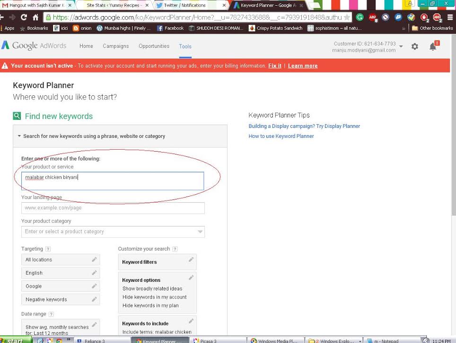The image size is (456, 343).
Task: Edit the All locations targeting pencil
Action: click(94, 260)
